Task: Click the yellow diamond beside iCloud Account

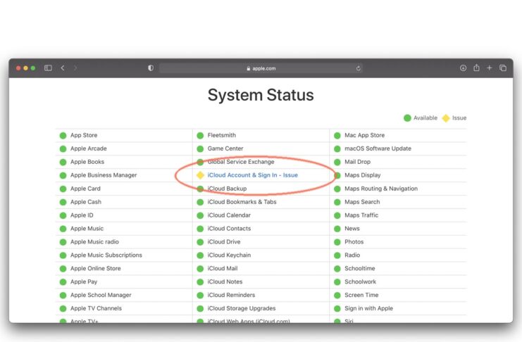Action: (200, 175)
